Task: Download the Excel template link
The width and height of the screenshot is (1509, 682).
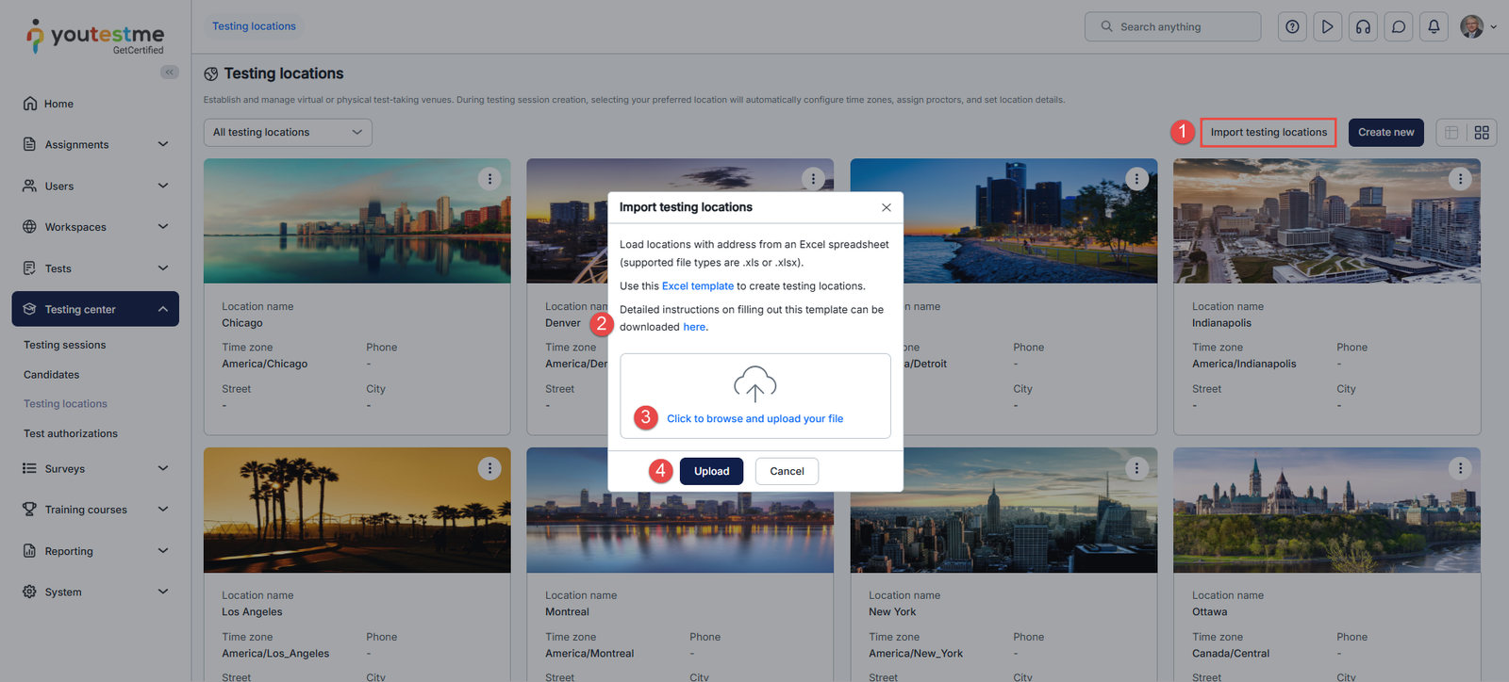Action: coord(697,286)
